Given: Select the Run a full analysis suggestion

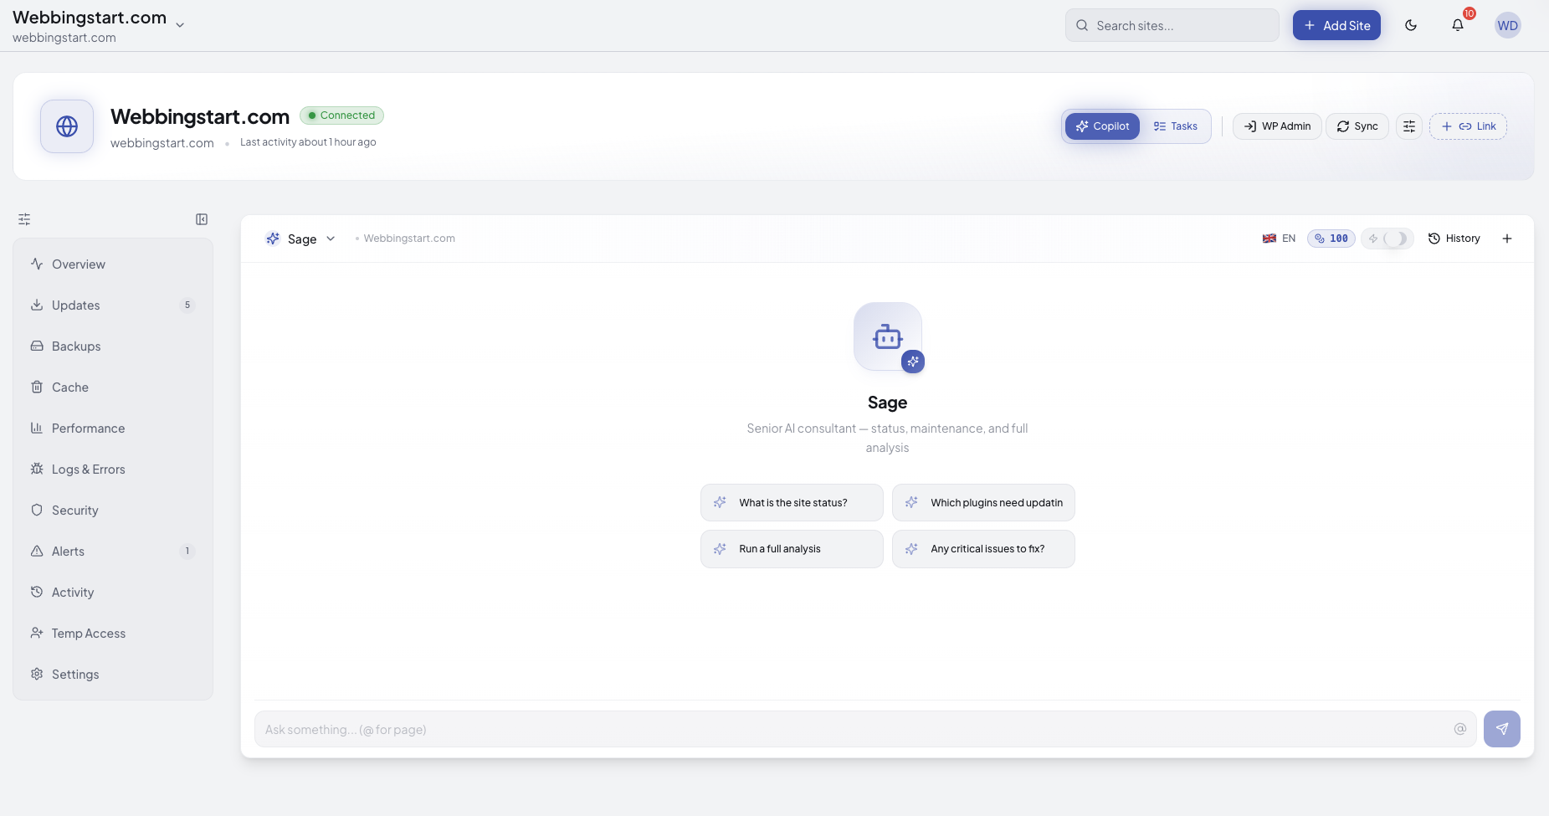Looking at the screenshot, I should tap(792, 548).
